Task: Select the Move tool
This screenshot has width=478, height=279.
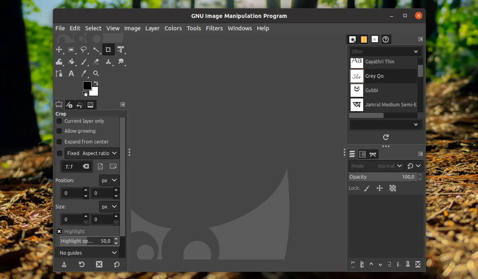Action: pos(59,49)
